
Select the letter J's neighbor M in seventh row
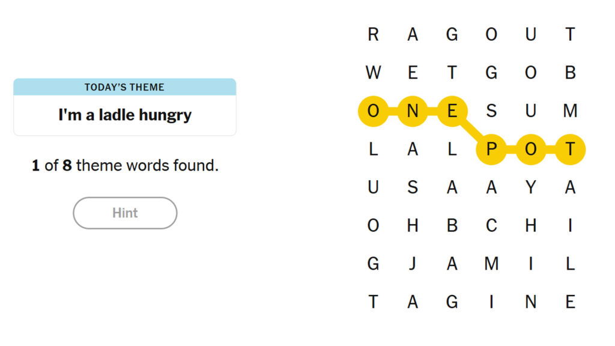[x=491, y=263]
